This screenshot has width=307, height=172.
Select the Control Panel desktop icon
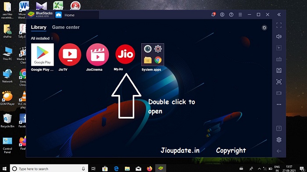7,145
